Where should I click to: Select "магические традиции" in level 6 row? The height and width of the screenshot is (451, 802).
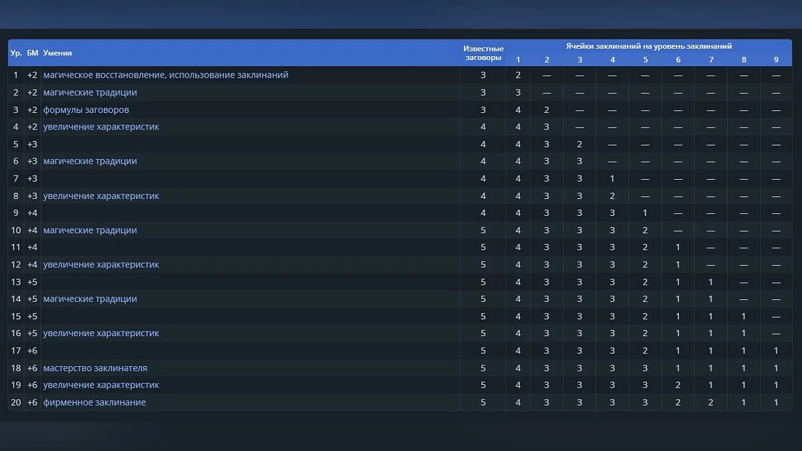[90, 161]
